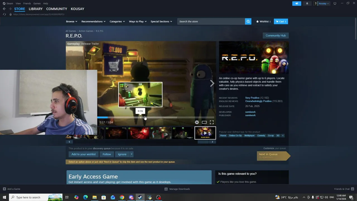Viewport: 357px width, 201px height.
Task: Open Friends & Chat
Action: point(344,189)
